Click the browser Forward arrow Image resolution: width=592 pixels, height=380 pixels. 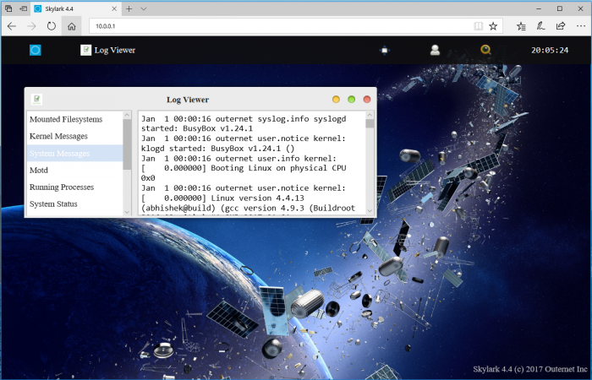pyautogui.click(x=31, y=26)
